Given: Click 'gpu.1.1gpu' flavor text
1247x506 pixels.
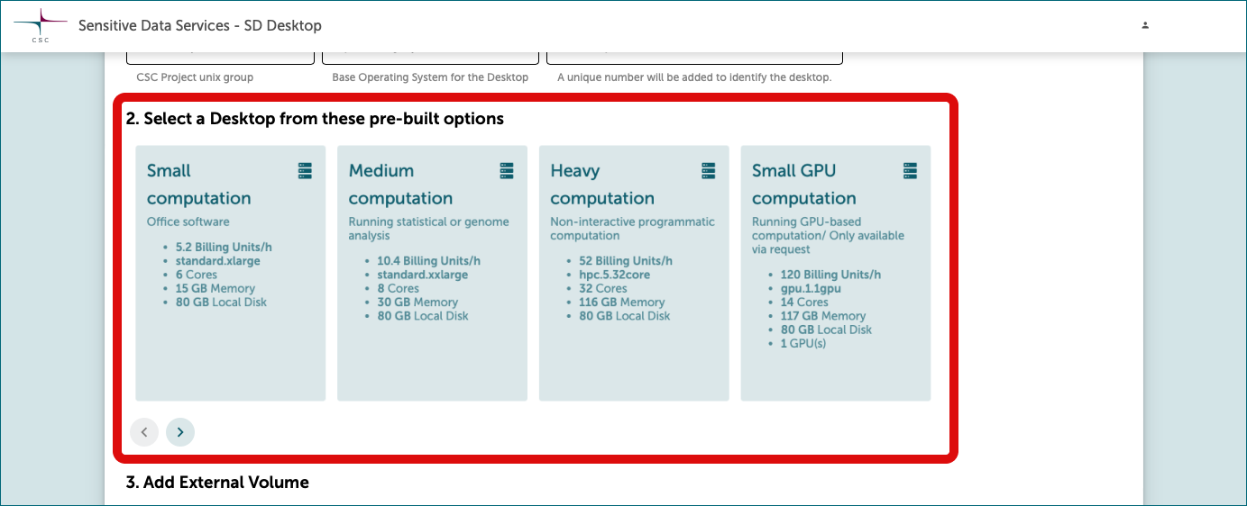Looking at the screenshot, I should click(811, 288).
